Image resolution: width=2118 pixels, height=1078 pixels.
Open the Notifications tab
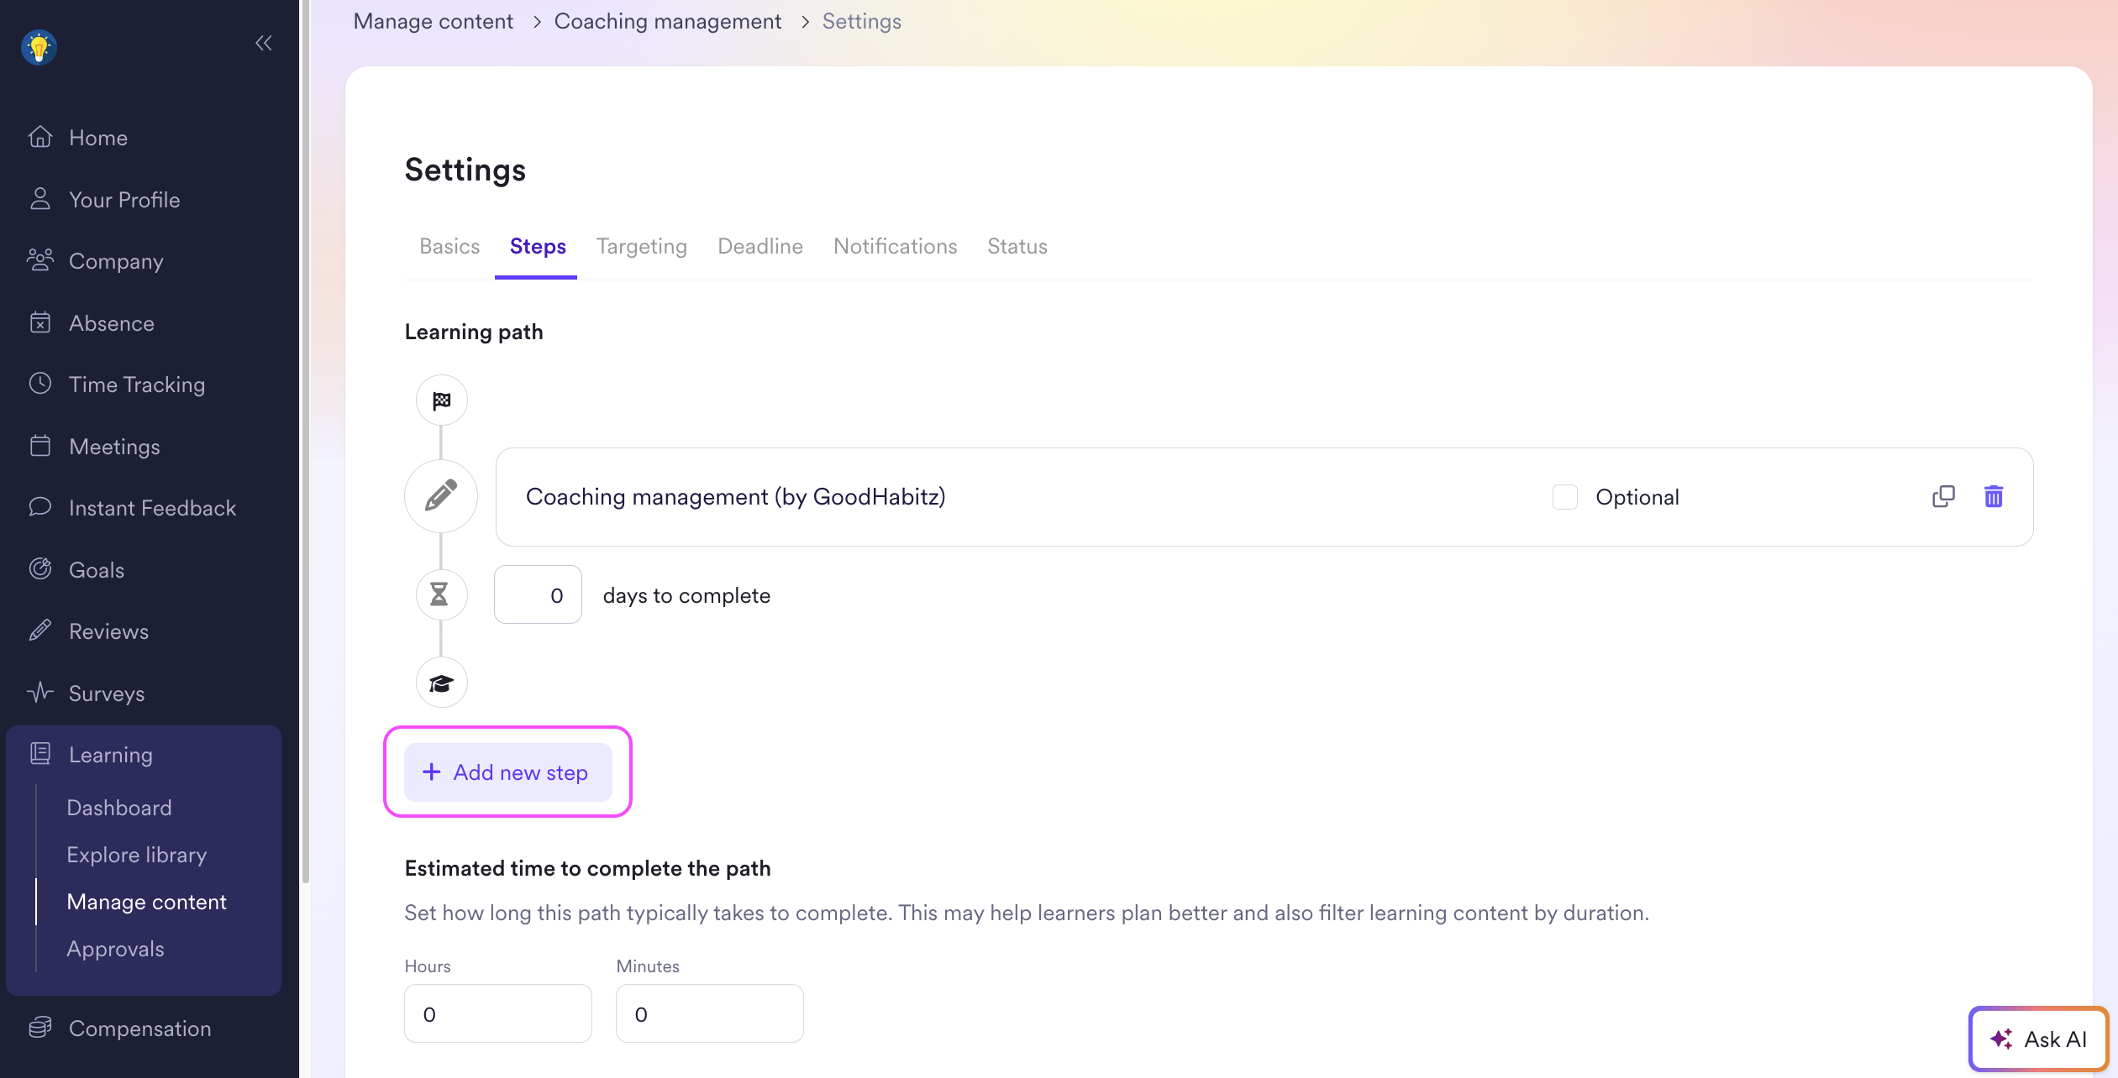895,246
